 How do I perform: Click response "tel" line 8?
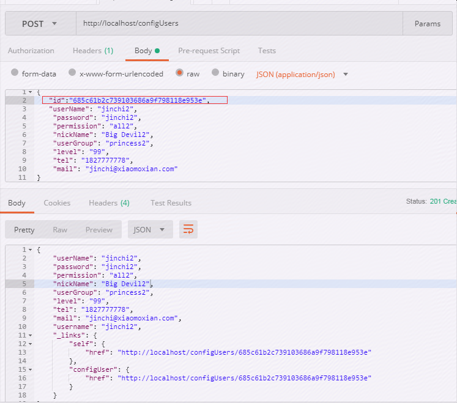pyautogui.click(x=93, y=309)
